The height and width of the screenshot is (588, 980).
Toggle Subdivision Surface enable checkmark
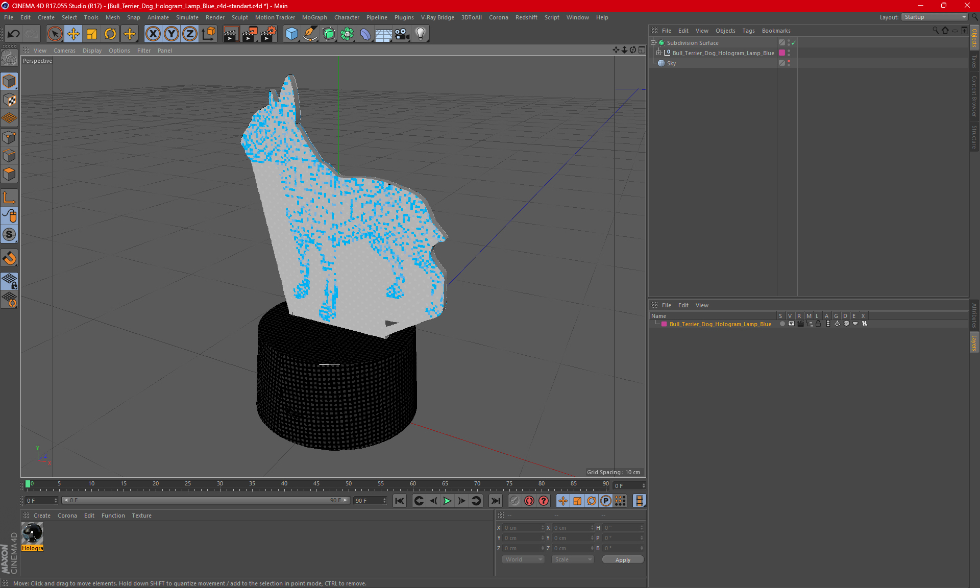794,43
